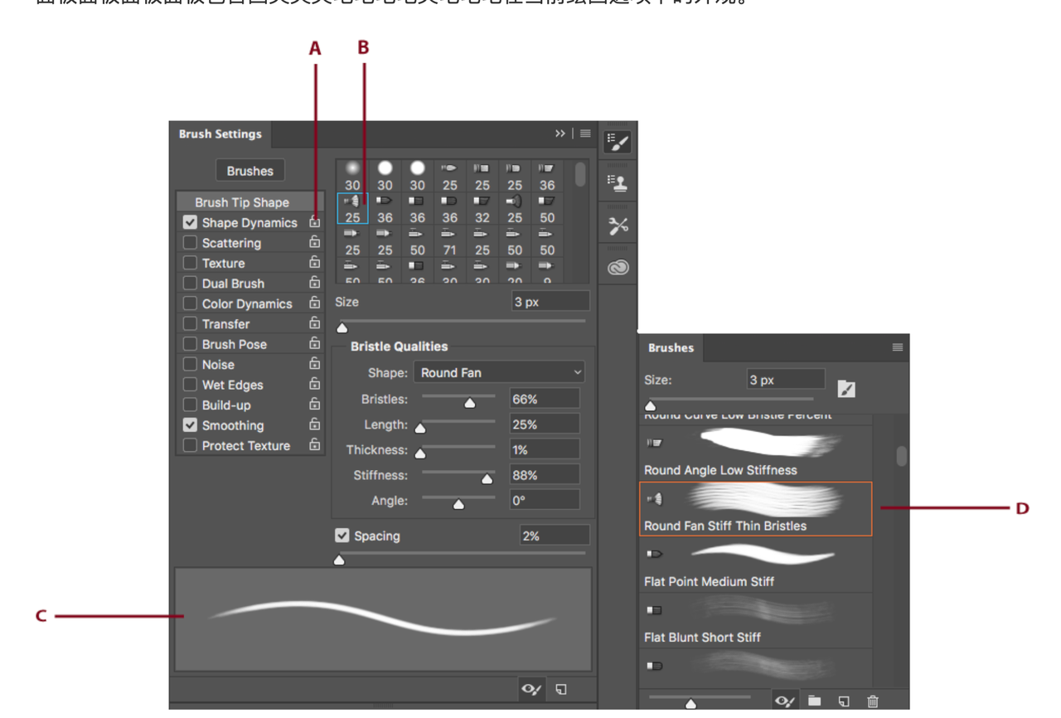Enable the Texture checkbox
Image resolution: width=1061 pixels, height=718 pixels.
coord(190,263)
